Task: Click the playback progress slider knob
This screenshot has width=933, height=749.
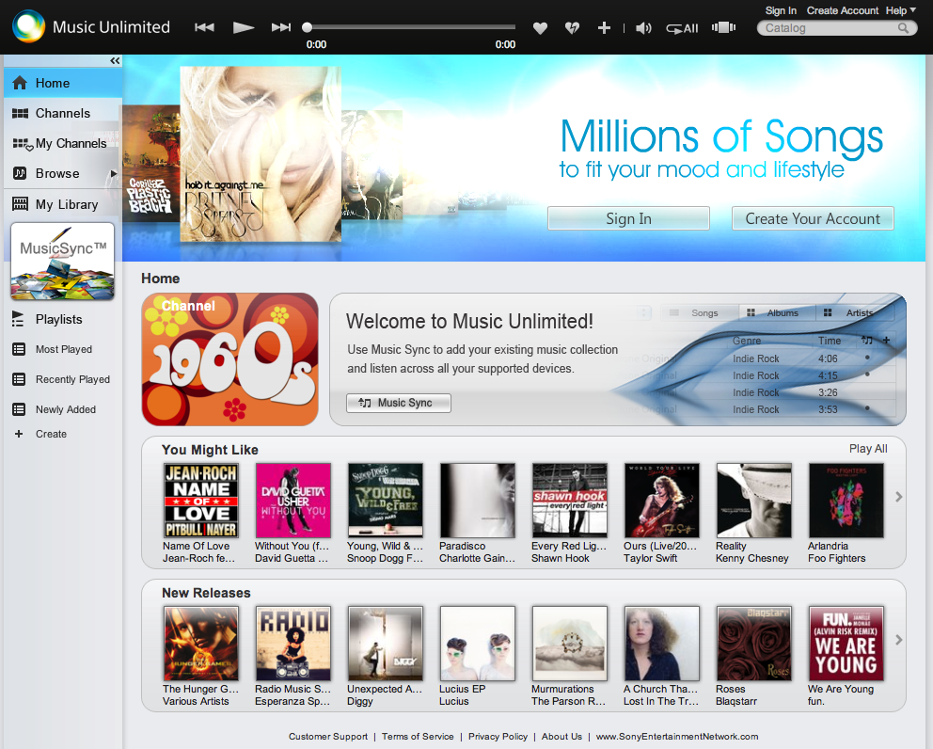Action: point(307,26)
